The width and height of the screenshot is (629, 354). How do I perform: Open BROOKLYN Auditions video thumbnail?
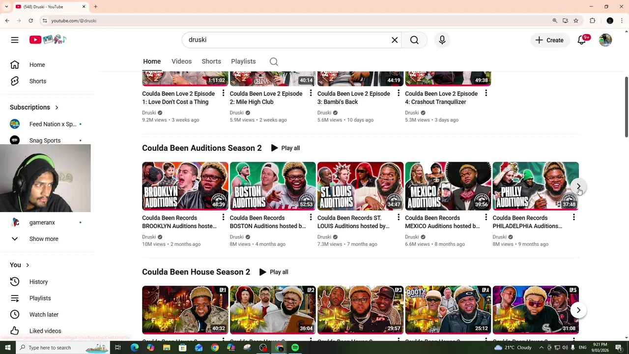[x=185, y=186]
